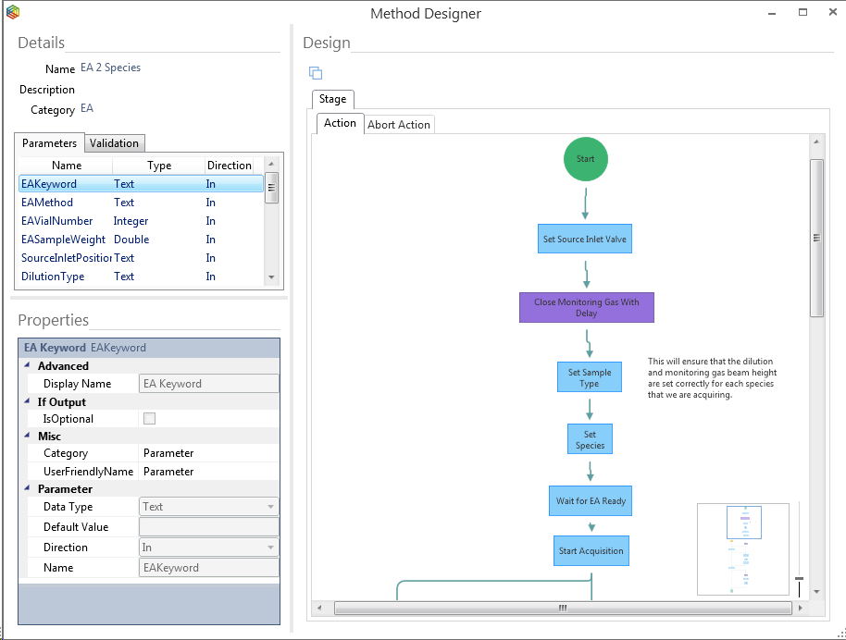Click the application logo icon in title bar
Screen dimensions: 846x640
(x=13, y=13)
